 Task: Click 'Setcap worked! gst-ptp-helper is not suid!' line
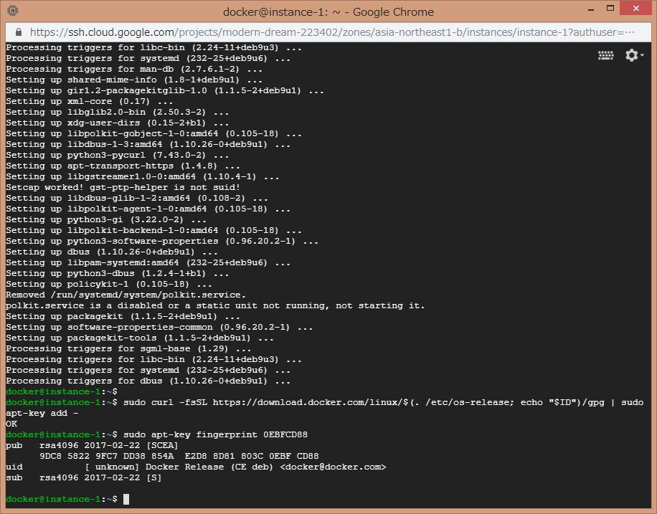tap(123, 187)
